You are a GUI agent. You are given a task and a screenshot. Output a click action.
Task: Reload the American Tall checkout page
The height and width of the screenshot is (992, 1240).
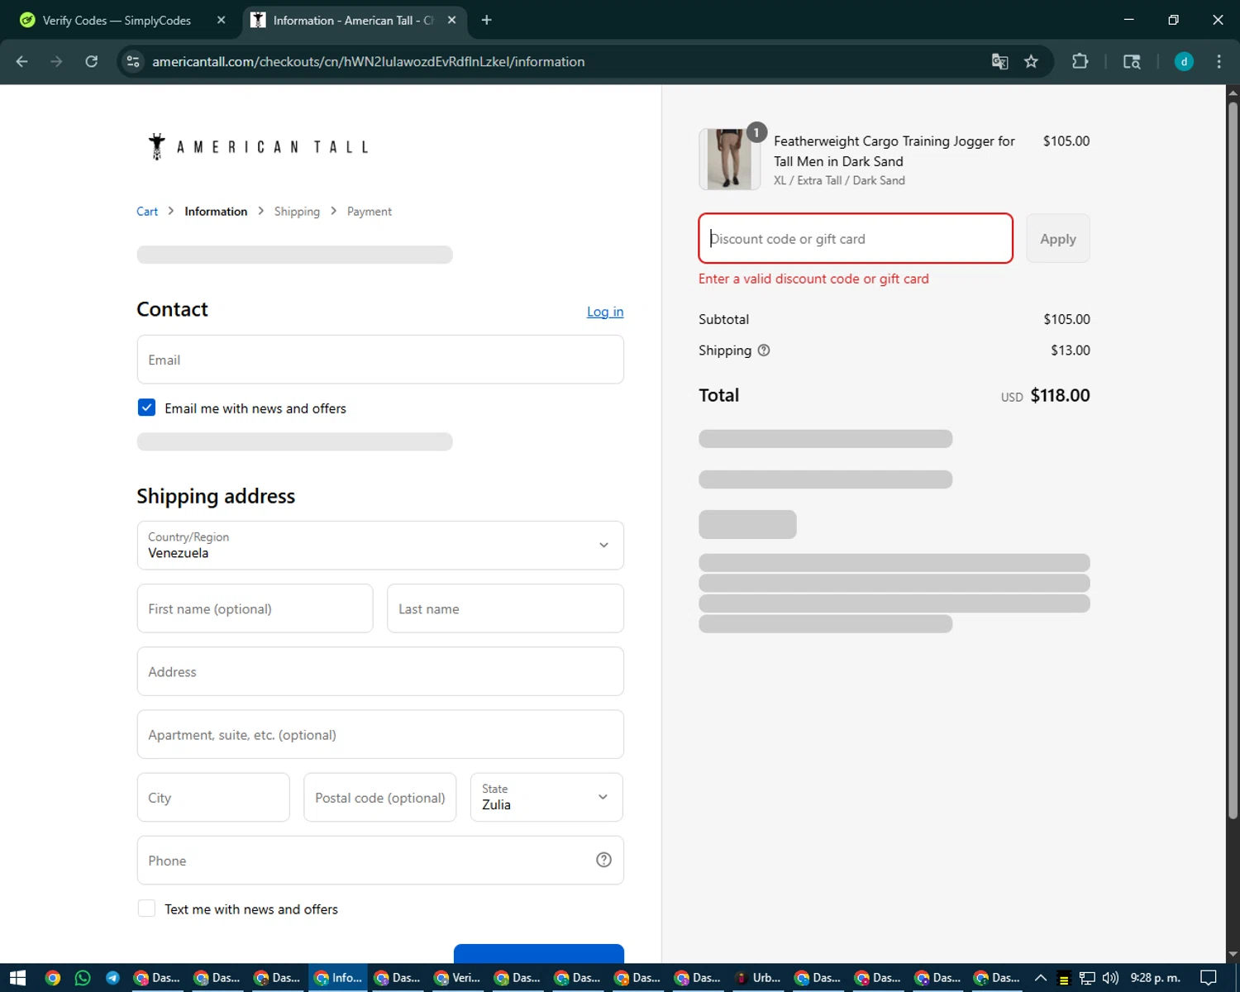[x=92, y=61]
